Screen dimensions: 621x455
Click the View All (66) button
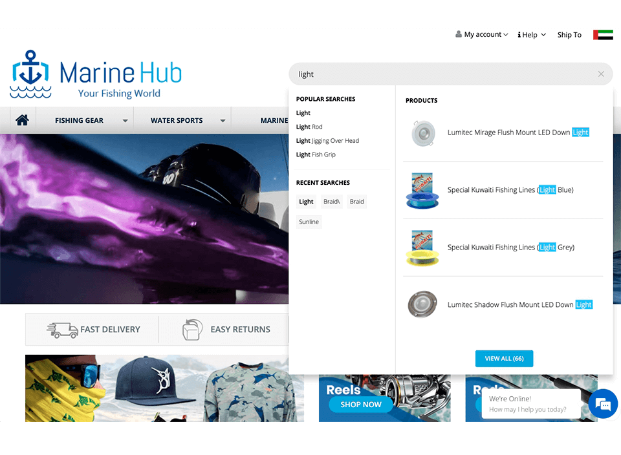(x=504, y=359)
